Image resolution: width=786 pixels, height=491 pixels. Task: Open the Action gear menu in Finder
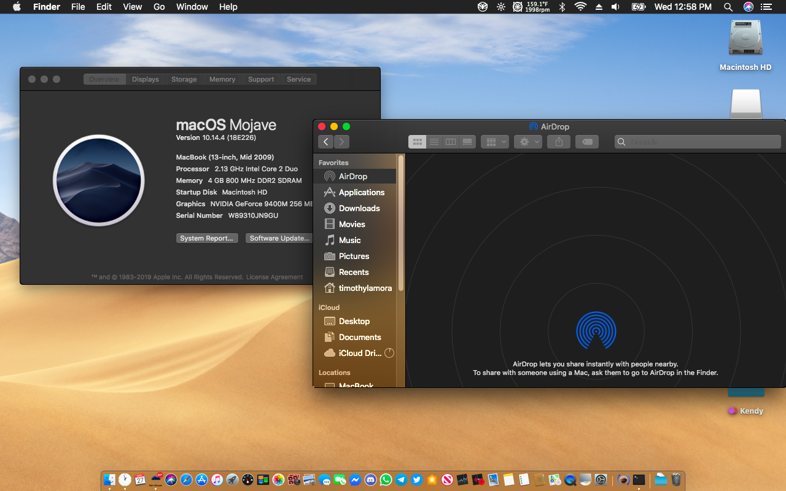[528, 142]
